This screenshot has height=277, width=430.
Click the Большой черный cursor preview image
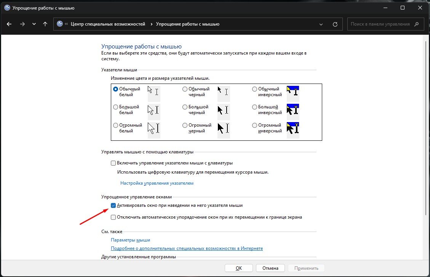[224, 111]
